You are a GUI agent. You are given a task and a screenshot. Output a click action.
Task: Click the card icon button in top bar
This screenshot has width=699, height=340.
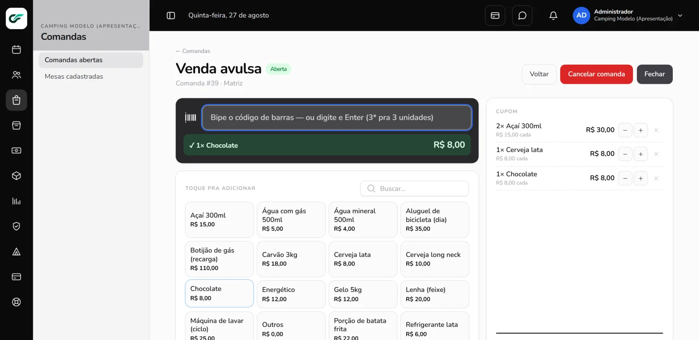(x=495, y=15)
